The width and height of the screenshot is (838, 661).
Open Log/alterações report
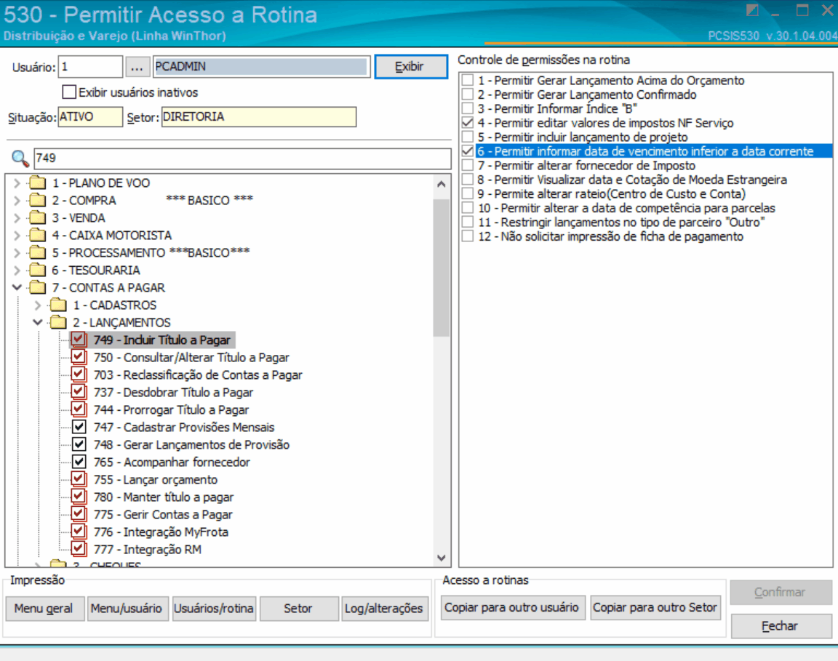pyautogui.click(x=384, y=608)
